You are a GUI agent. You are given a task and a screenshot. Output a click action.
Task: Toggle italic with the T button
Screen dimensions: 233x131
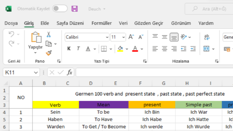[x=78, y=48]
